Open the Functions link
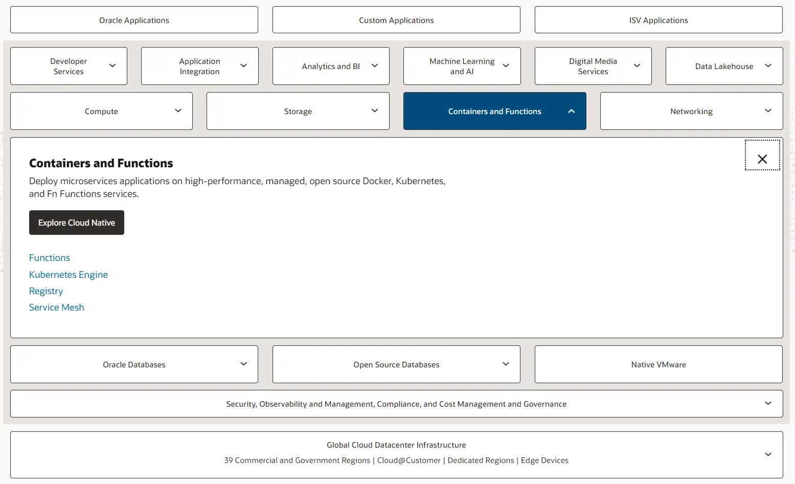 pos(50,258)
